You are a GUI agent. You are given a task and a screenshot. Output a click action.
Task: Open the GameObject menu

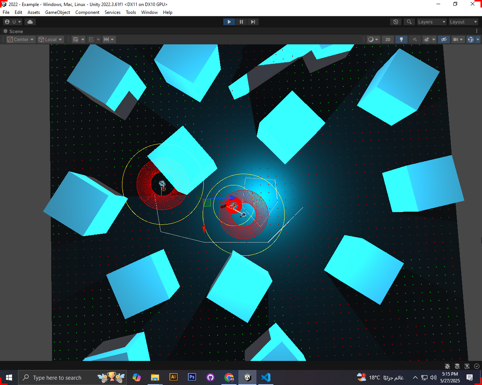pos(58,12)
